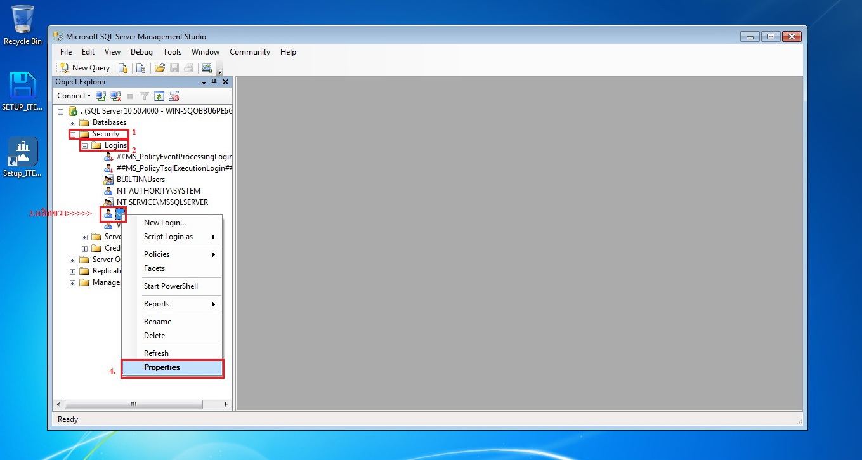Viewport: 862px width, 460px height.
Task: Choose Properties from the context menu
Action: (172, 367)
